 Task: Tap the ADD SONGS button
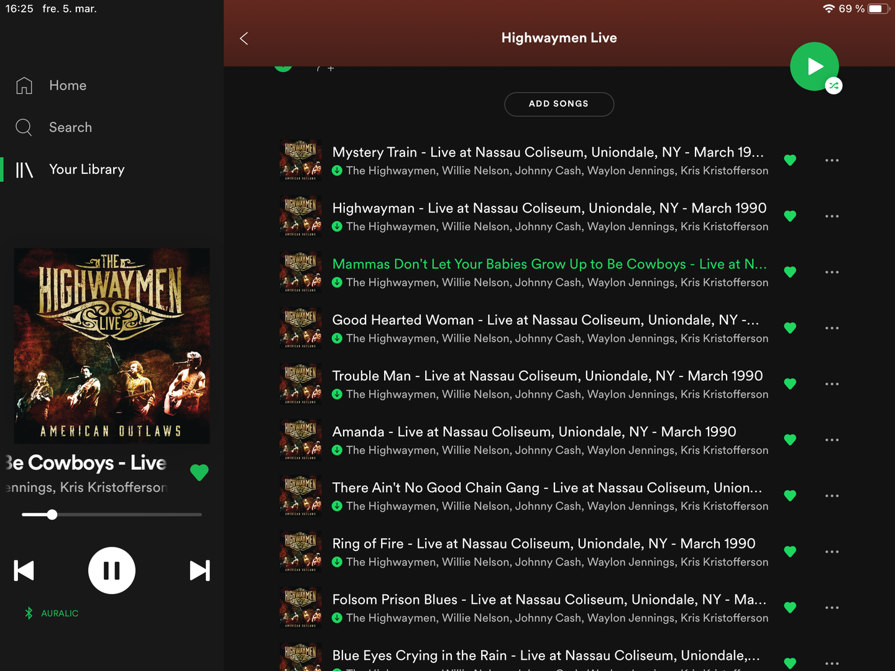(x=559, y=104)
